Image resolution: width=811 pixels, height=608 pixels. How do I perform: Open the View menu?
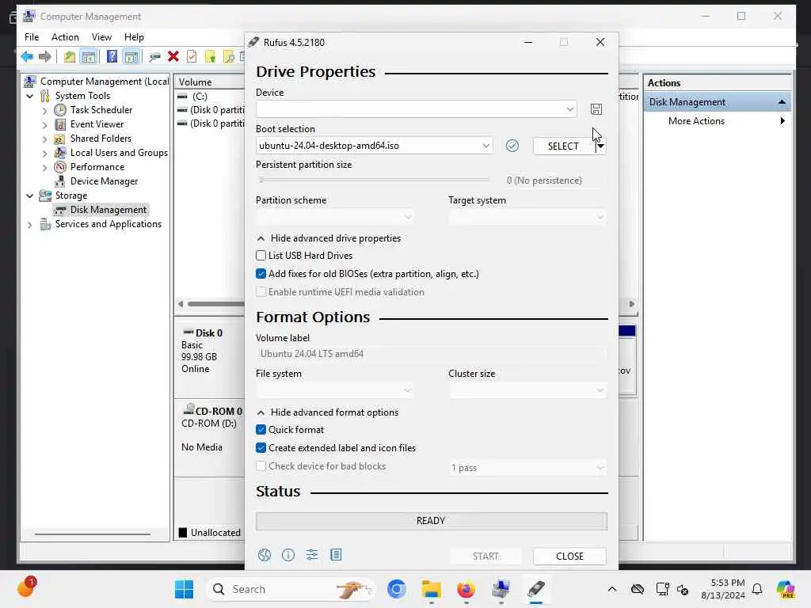101,37
